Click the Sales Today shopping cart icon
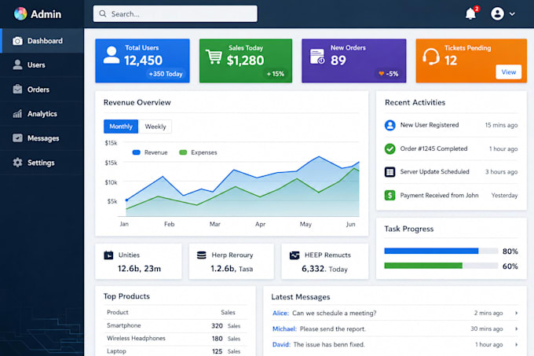 click(x=214, y=57)
